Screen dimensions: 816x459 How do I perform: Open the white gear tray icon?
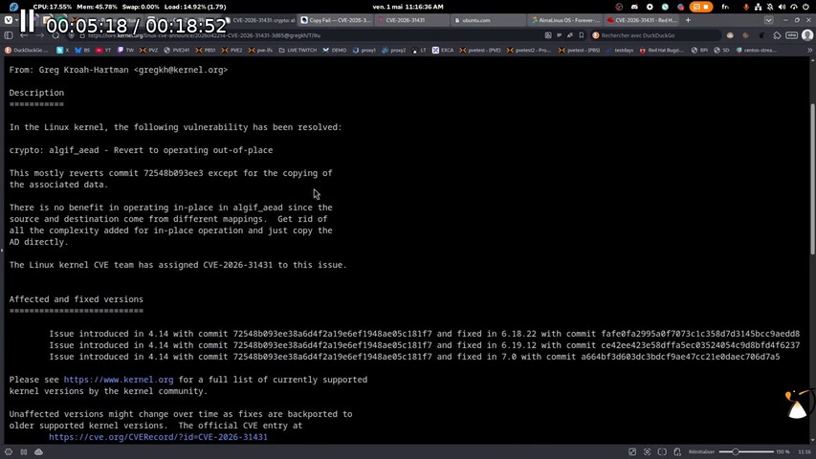click(x=650, y=7)
